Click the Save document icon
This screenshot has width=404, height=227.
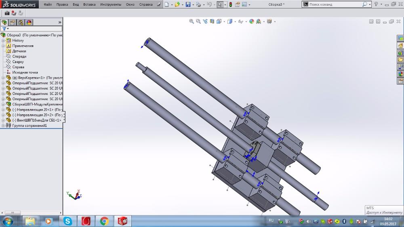[x=187, y=4]
